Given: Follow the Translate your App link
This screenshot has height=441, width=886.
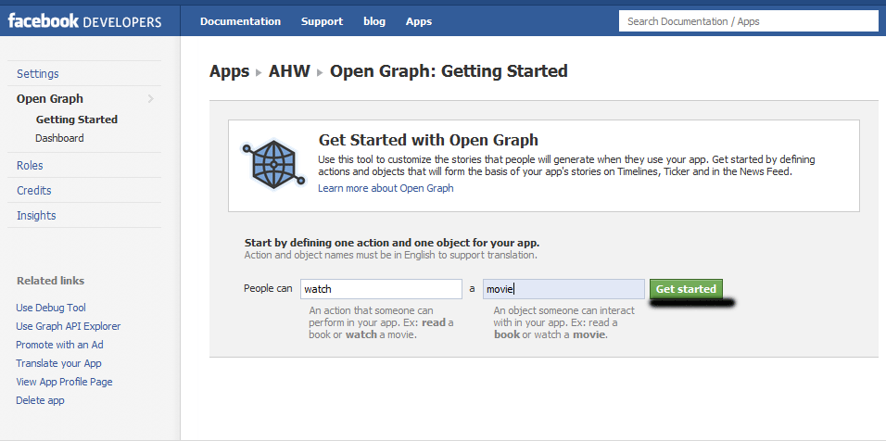Looking at the screenshot, I should (58, 364).
